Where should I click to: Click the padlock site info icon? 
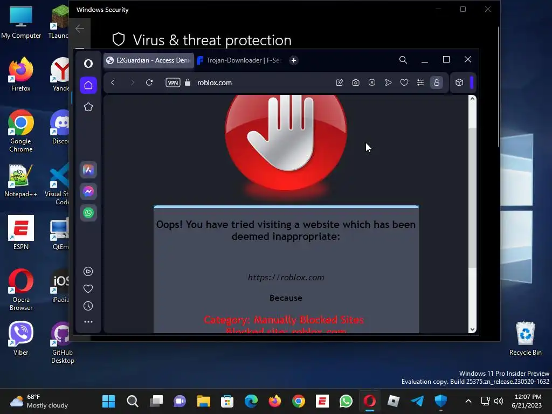coord(188,82)
